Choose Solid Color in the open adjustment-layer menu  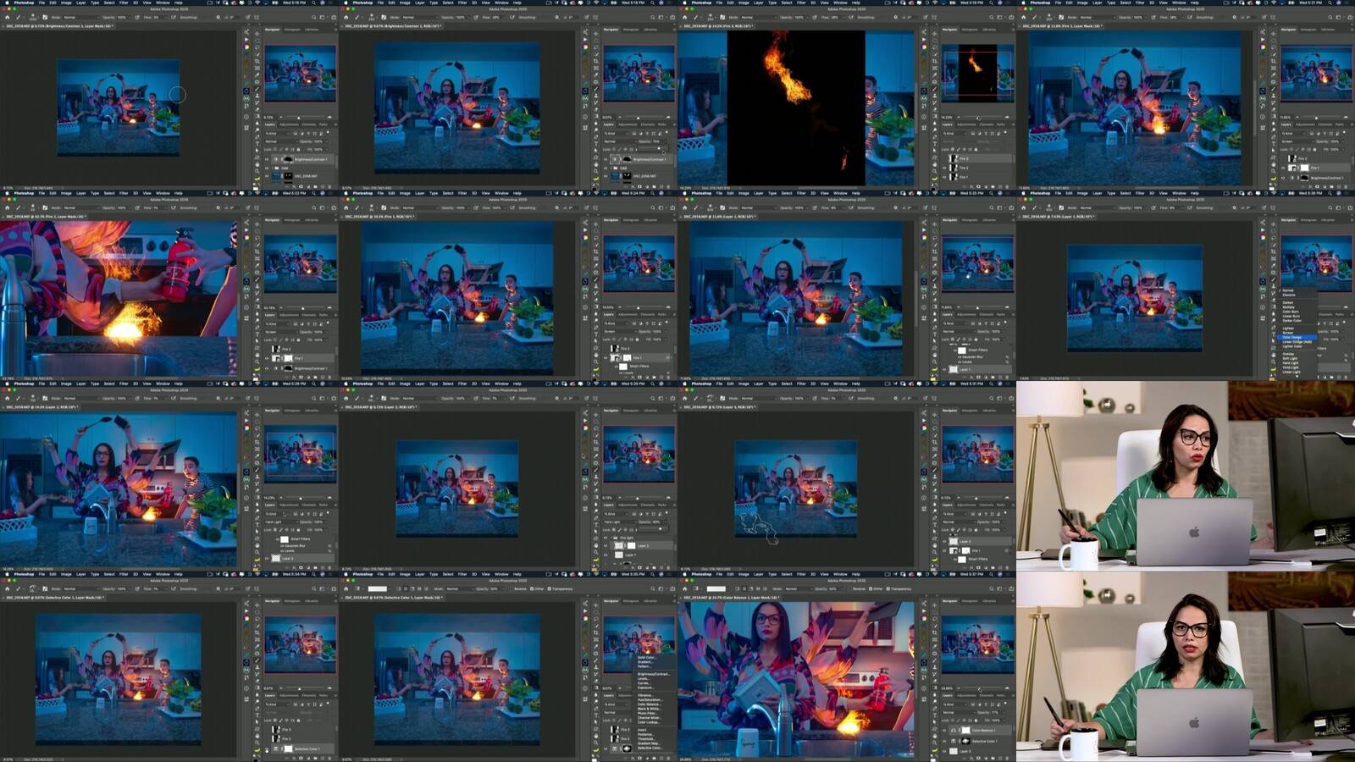click(647, 658)
